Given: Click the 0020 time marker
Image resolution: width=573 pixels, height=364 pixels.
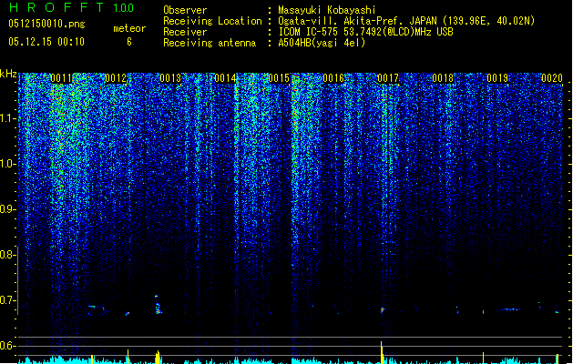Looking at the screenshot, I should pos(552,78).
